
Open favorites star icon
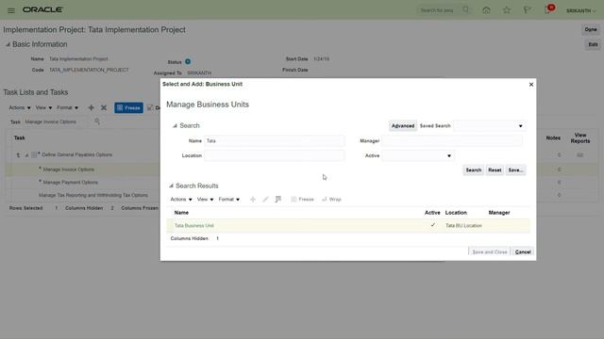pos(507,10)
